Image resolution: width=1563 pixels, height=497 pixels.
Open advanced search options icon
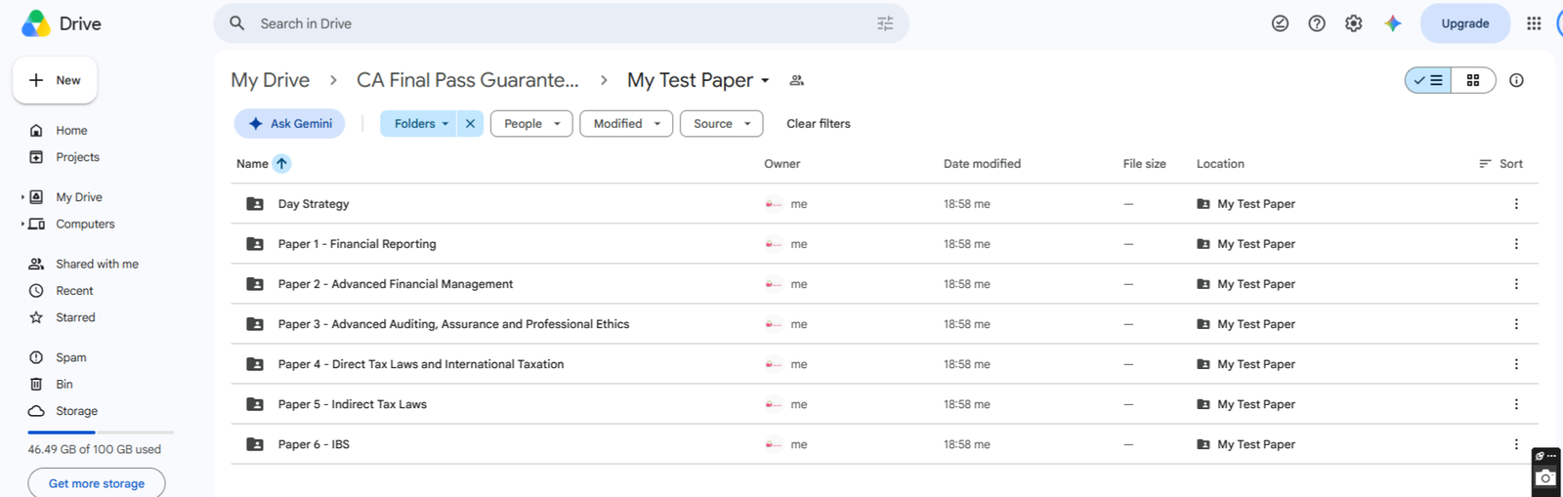coord(885,23)
